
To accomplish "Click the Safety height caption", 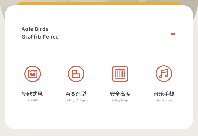I will (x=121, y=100).
